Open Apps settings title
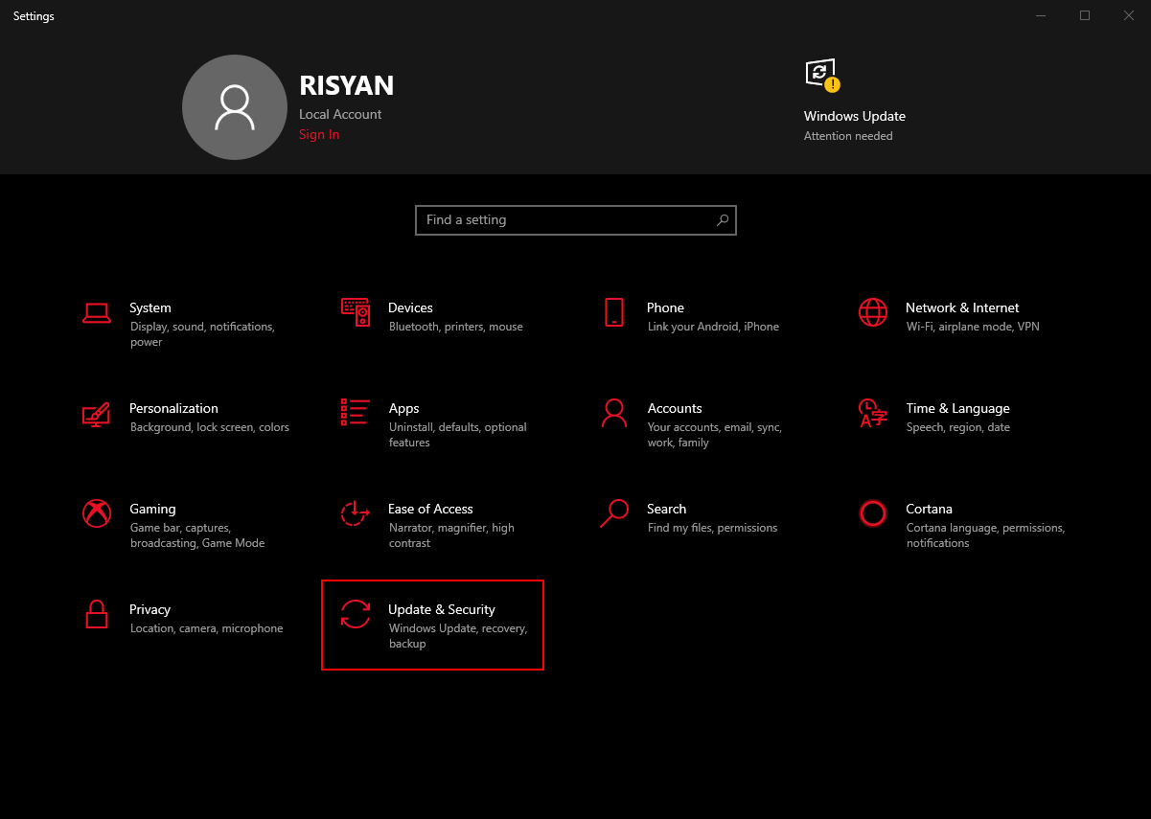 coord(404,408)
